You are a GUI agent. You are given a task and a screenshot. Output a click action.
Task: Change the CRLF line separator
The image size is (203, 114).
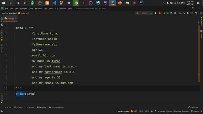[141, 111]
